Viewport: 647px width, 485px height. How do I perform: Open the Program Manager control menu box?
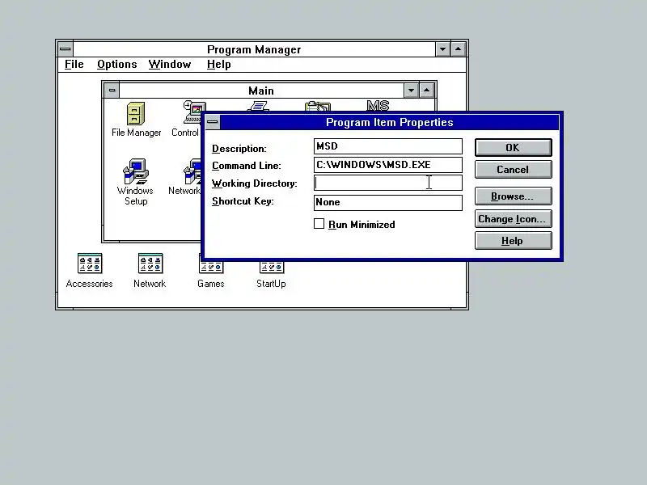coord(66,49)
